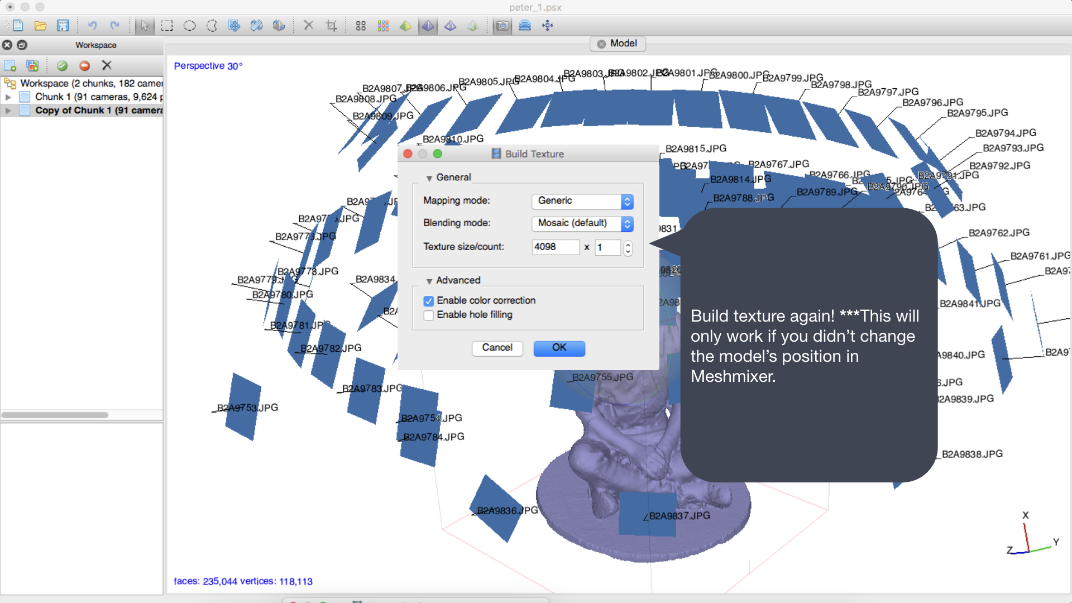The width and height of the screenshot is (1072, 603).
Task: Open the Blending mode dropdown
Action: pos(582,223)
